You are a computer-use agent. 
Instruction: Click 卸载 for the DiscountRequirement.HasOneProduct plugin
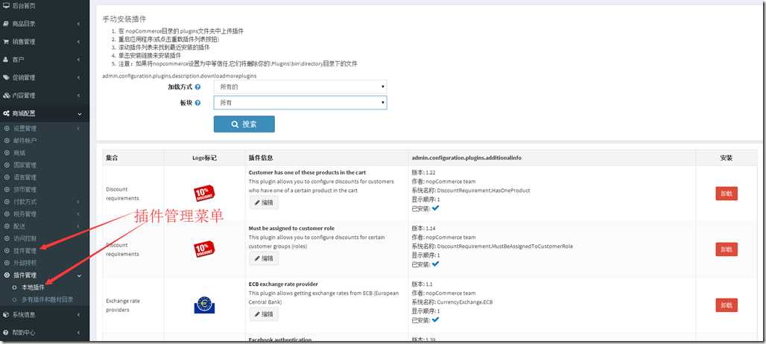[x=727, y=194]
